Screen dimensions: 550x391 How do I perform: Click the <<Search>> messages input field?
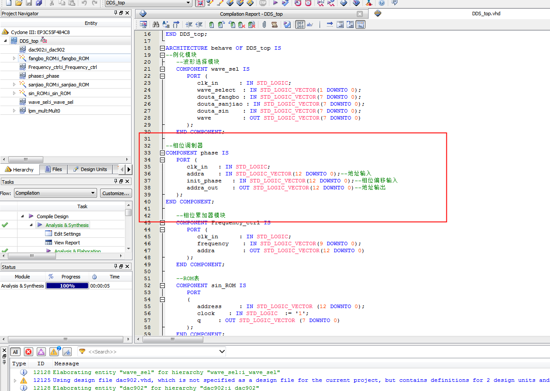[152, 352]
